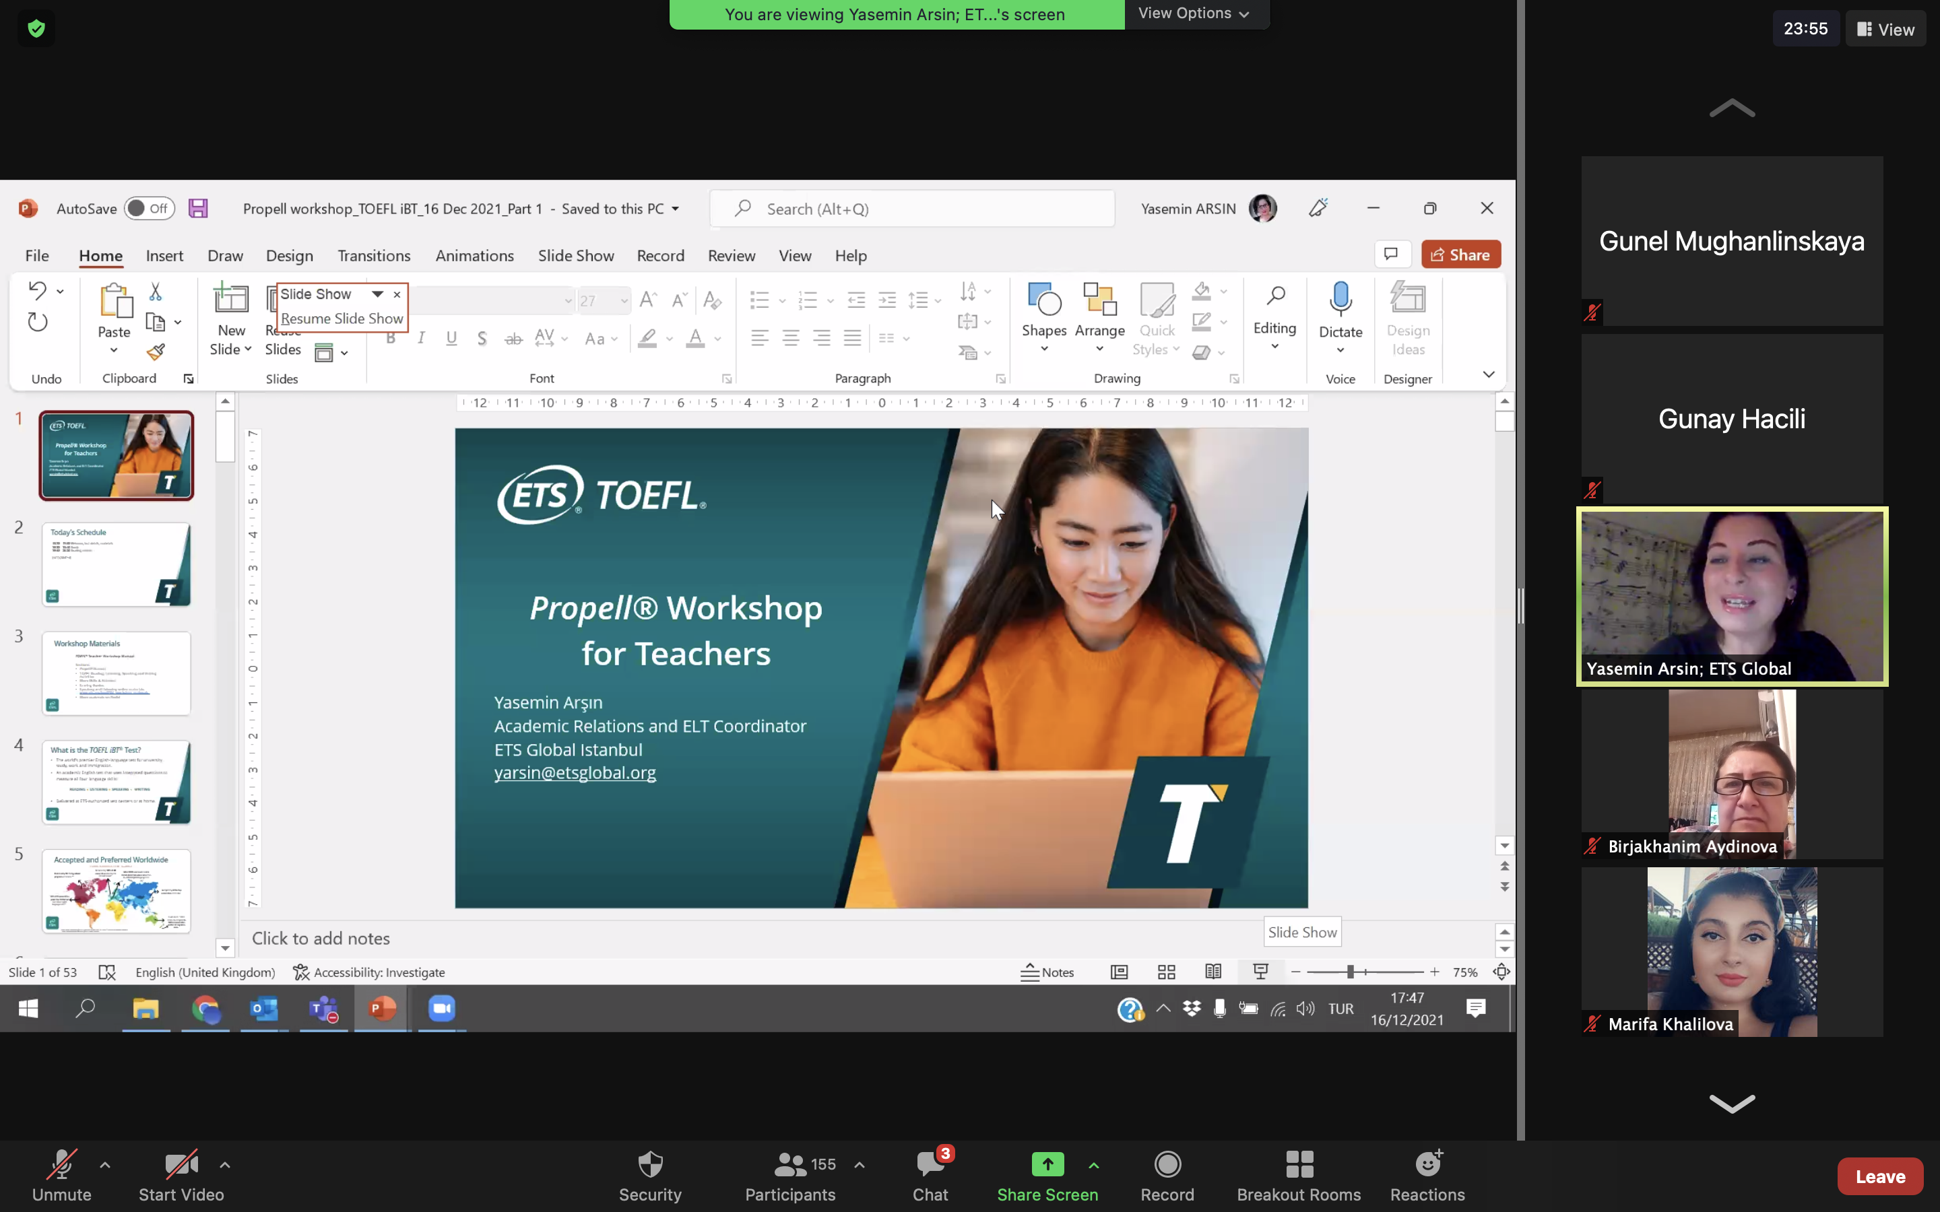Image resolution: width=1940 pixels, height=1212 pixels.
Task: Click the Dictate microphone icon
Action: click(1340, 299)
